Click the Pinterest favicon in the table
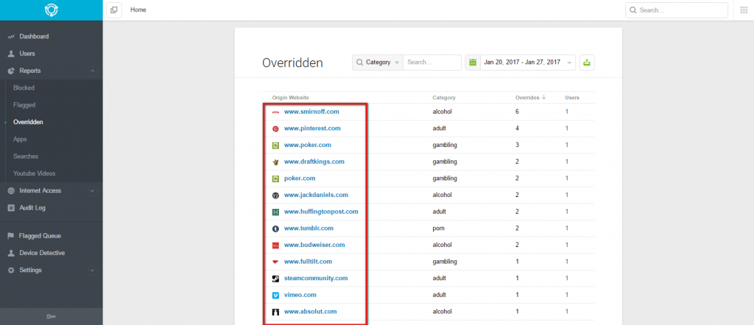The width and height of the screenshot is (754, 325). (x=276, y=129)
